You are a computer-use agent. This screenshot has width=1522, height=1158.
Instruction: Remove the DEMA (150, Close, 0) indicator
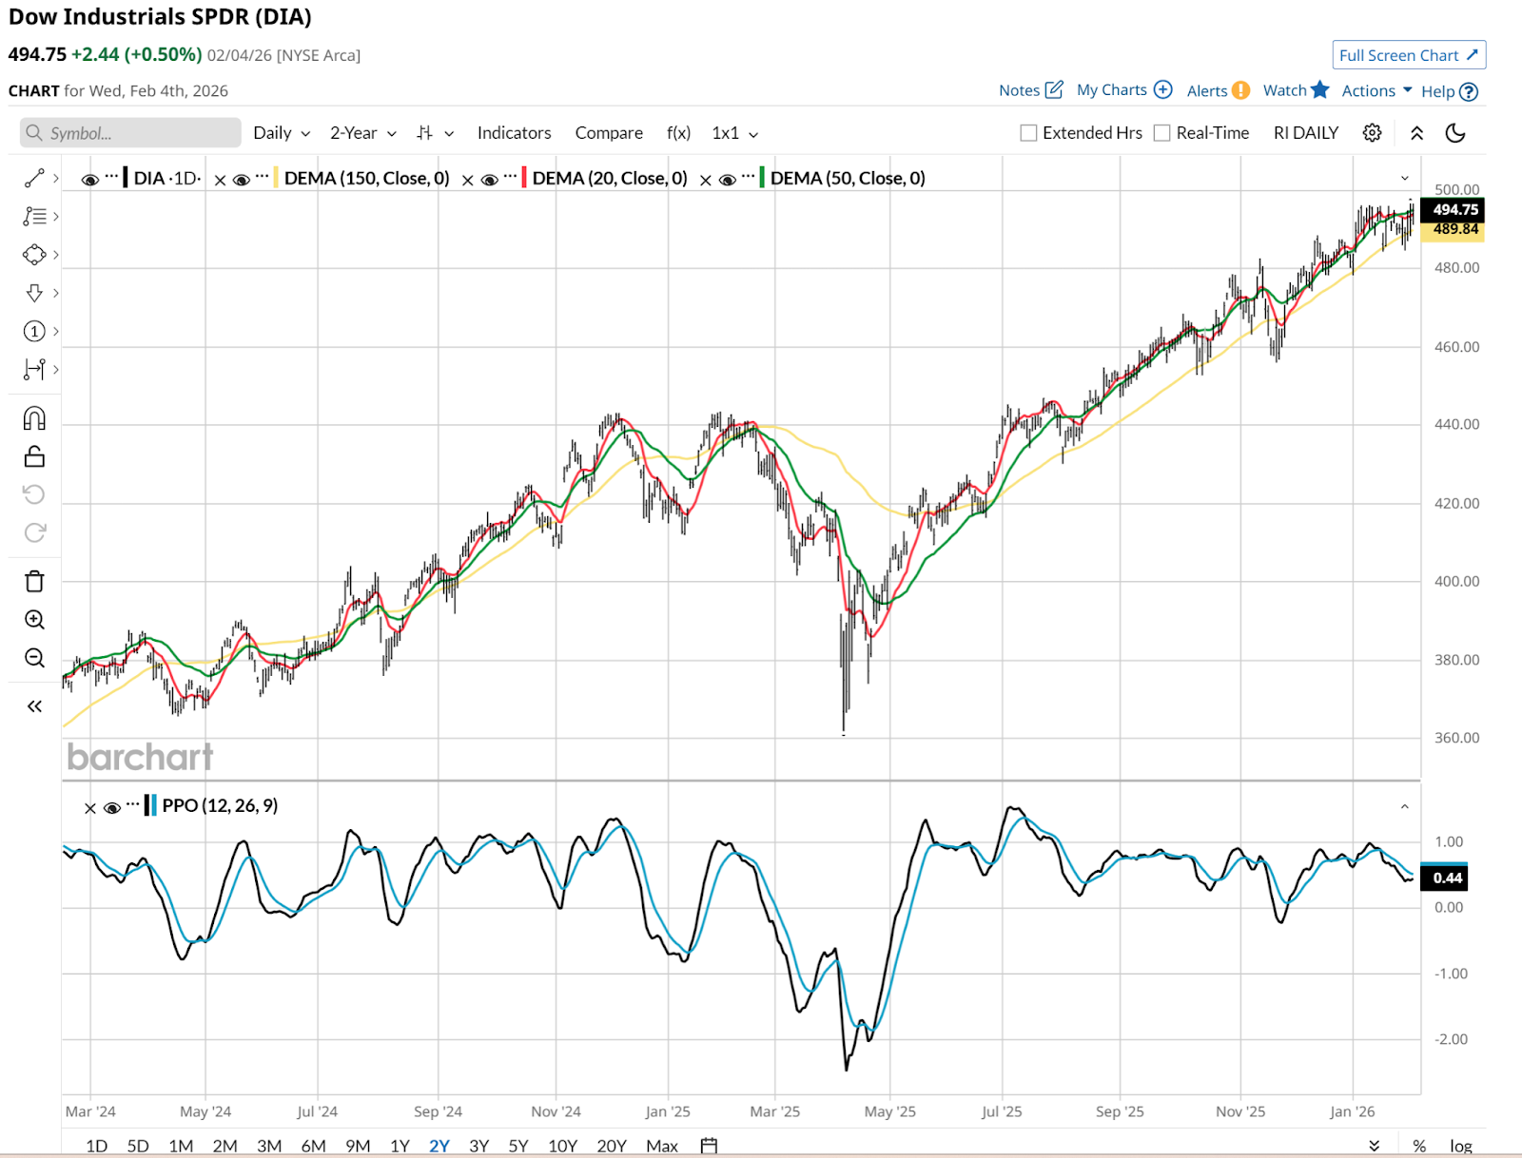(220, 180)
